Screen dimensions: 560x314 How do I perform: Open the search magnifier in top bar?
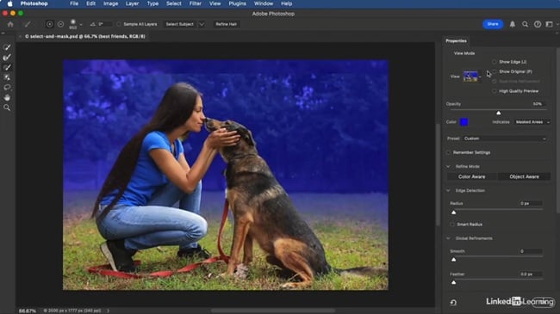525,24
